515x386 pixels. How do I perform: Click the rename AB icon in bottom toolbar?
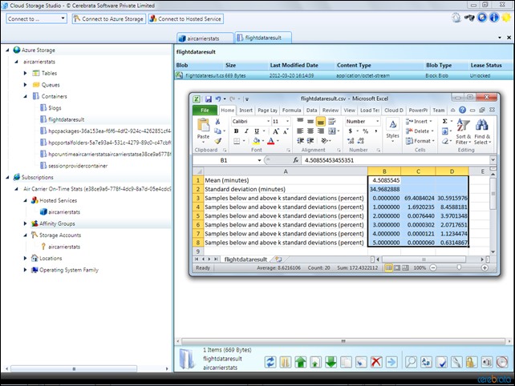426,362
